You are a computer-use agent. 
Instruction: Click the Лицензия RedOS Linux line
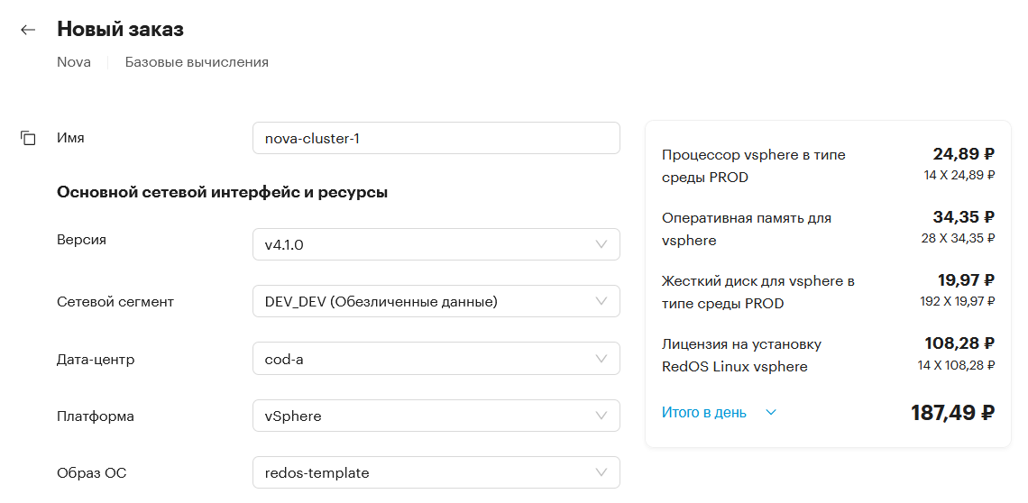828,355
